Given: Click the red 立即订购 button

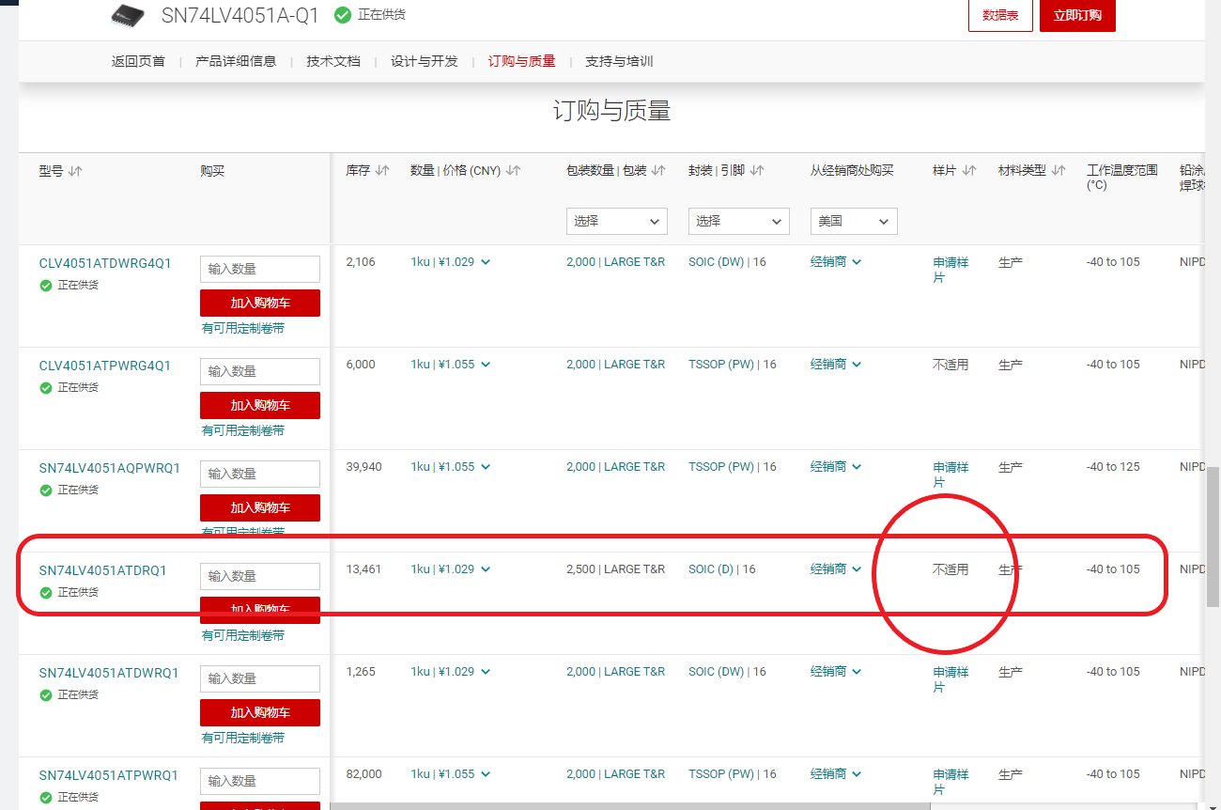Looking at the screenshot, I should tap(1077, 15).
